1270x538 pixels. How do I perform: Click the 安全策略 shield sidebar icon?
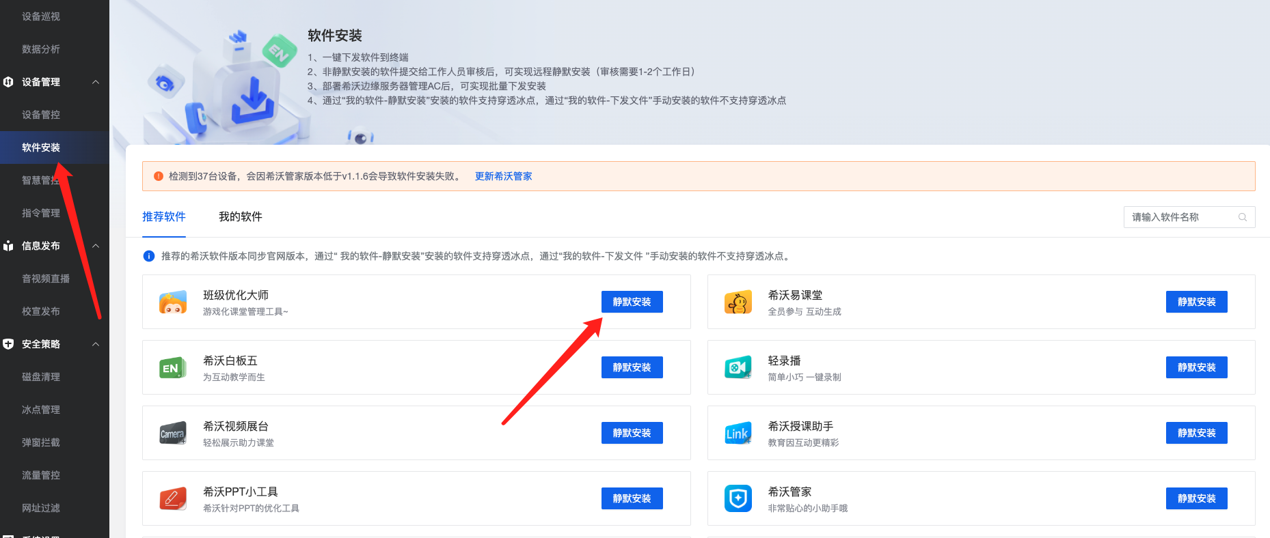[8, 344]
